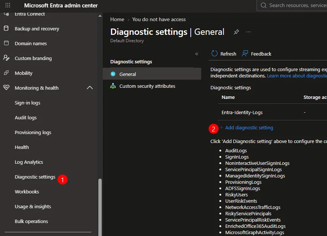This screenshot has width=327, height=236.
Task: Open Workbooks
Action: 27,192
